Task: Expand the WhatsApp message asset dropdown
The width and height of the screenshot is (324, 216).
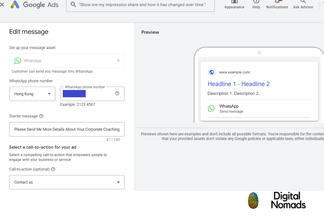Action: 67,60
